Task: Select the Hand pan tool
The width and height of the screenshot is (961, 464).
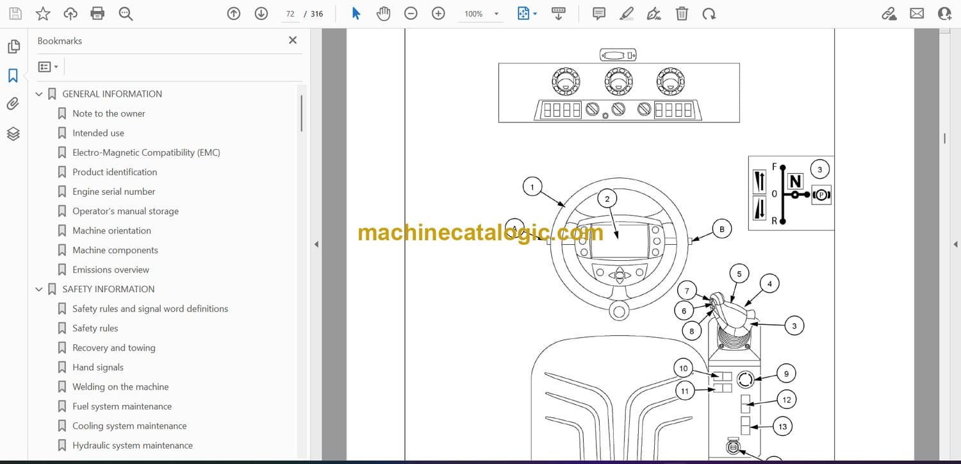Action: [x=383, y=13]
